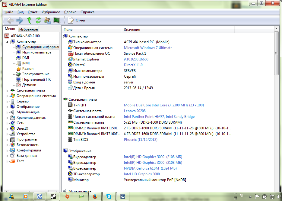Open the Phoenix (11/15/2012) BIOS link
The image size is (282, 201).
coord(141,140)
